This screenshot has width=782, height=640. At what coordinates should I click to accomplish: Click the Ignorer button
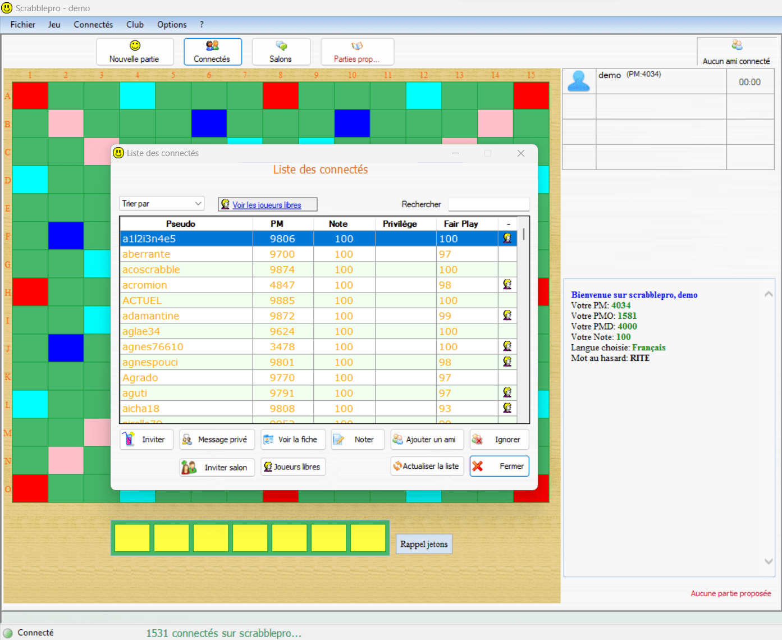[499, 440]
